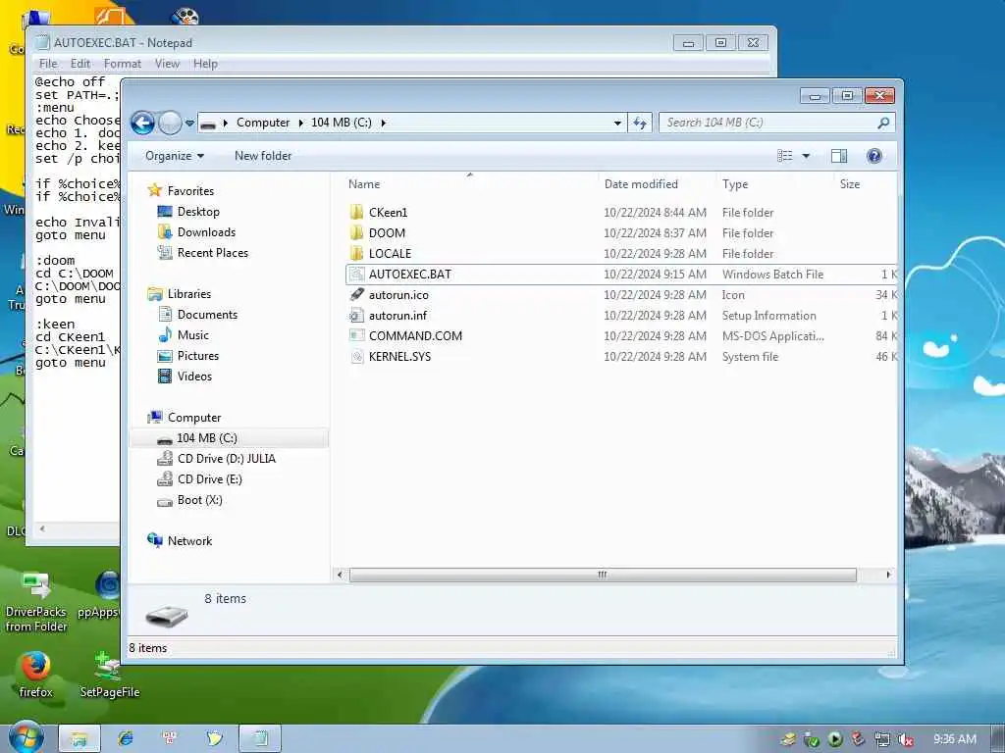
Task: Open Desktop in the navigation pane
Action: (x=198, y=212)
